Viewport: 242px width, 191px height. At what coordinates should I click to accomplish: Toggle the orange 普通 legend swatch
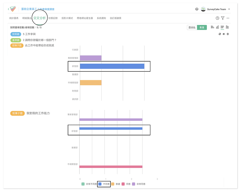click(113, 184)
